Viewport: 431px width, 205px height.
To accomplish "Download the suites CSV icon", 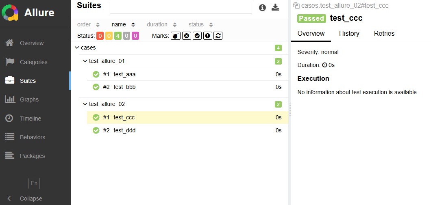I will 275,7.
